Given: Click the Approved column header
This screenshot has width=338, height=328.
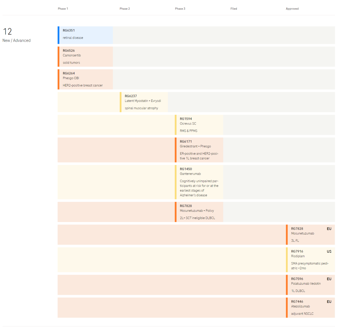Looking at the screenshot, I should click(292, 9).
